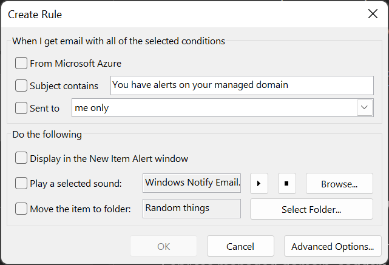The height and width of the screenshot is (265, 389).
Task: Click the greyed-out OK button
Action: click(x=164, y=246)
